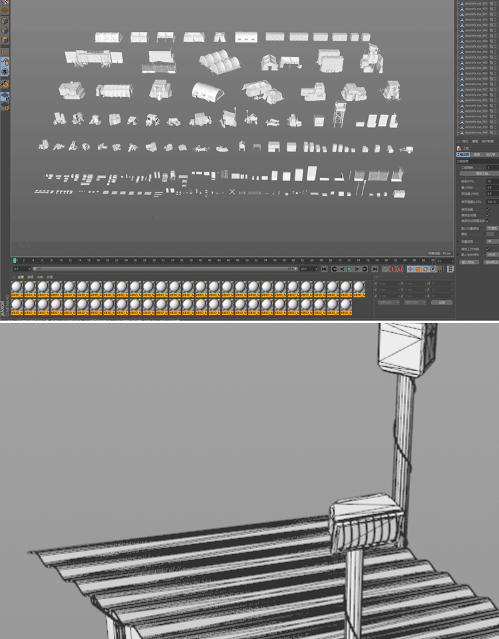Viewport: 499px width, 639px height.
Task: Toggle the autokeying icon
Action: 393,269
